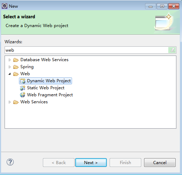Click inside the wizard filter text field
This screenshot has width=182, height=175.
tap(86, 50)
